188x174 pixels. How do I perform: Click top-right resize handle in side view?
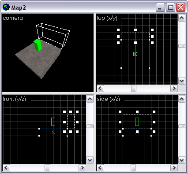[x=154, y=112]
